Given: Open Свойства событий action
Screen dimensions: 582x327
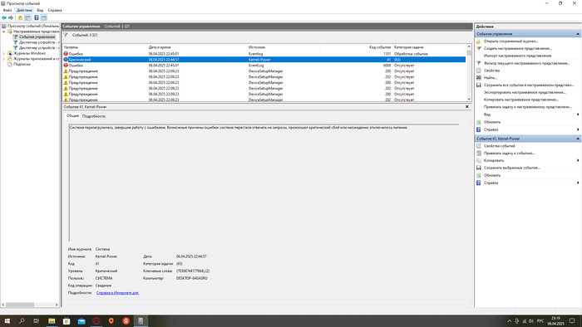Looking at the screenshot, I should (x=499, y=146).
